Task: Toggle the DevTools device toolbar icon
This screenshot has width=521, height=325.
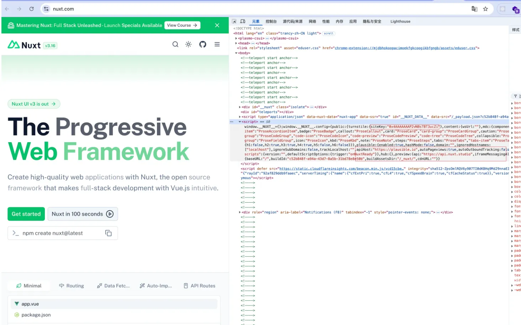Action: pyautogui.click(x=243, y=21)
